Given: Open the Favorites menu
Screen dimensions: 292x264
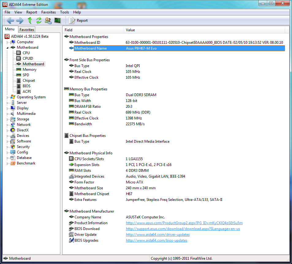Looking at the screenshot, I should (48, 12).
